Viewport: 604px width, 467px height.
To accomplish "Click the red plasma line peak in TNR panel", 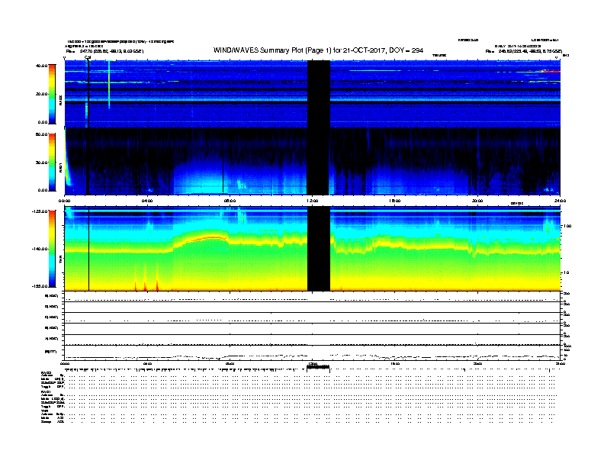I will [x=210, y=238].
